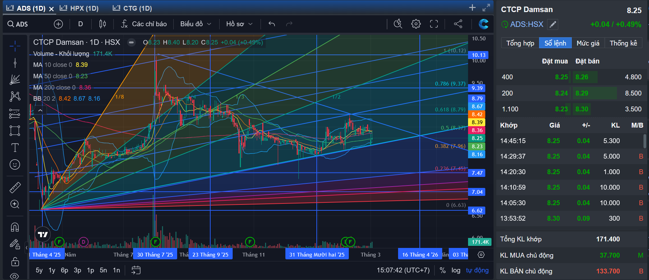Open the go to date calendar
The image size is (649, 280).
coord(136,270)
